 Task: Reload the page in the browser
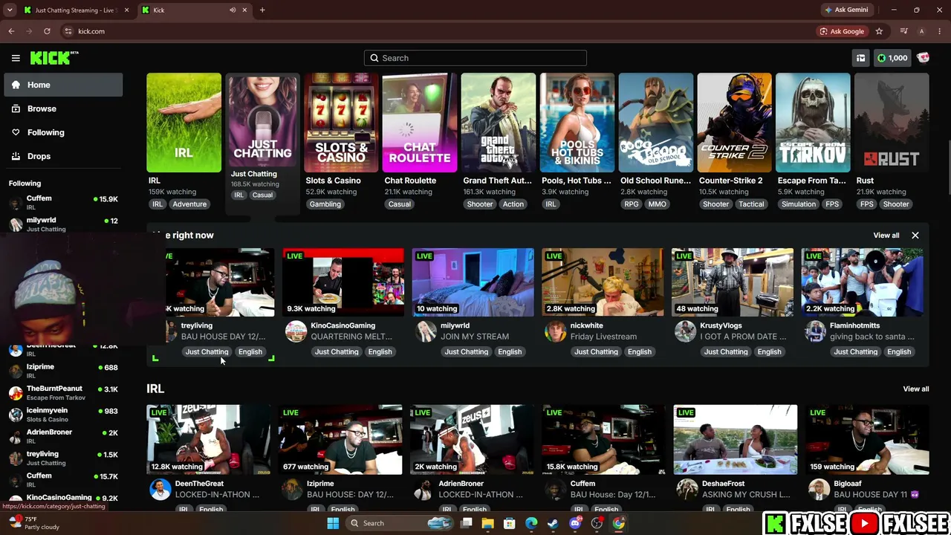[x=47, y=31]
